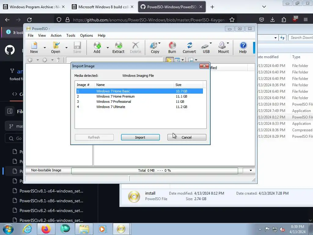Screen dimensions: 313x235
Task: Open the Tools menu in PowerISO
Action: [71, 35]
